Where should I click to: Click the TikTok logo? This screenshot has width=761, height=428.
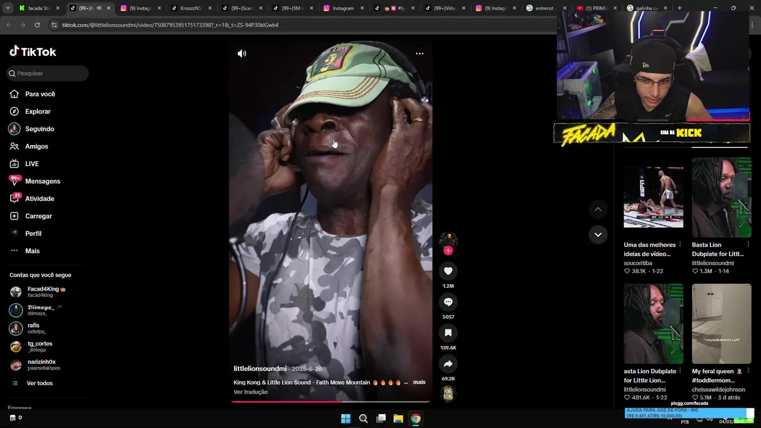(x=33, y=52)
